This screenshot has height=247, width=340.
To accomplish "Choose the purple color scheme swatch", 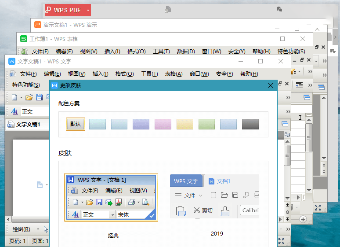I will [141, 124].
